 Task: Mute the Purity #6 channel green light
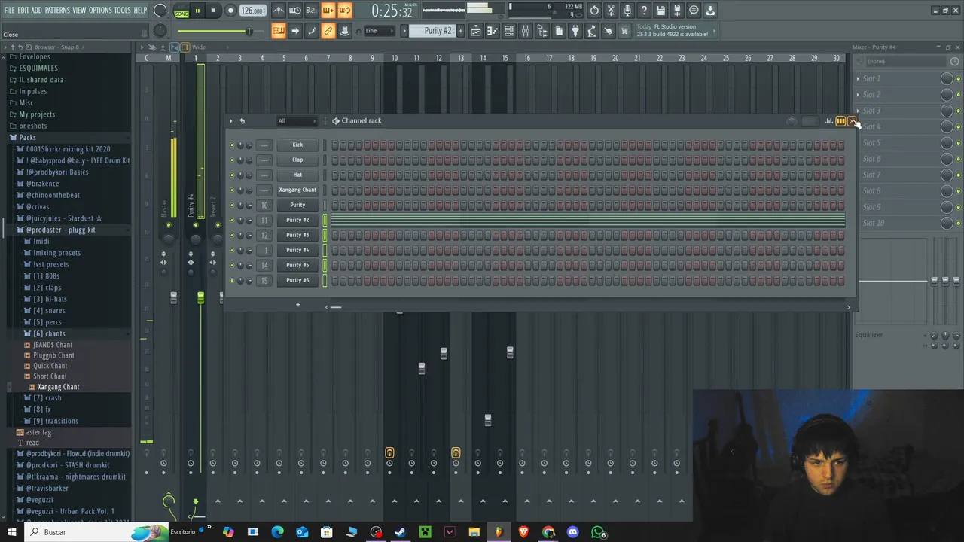pyautogui.click(x=232, y=280)
